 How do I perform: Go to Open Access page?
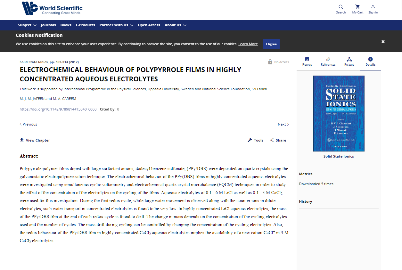[149, 25]
